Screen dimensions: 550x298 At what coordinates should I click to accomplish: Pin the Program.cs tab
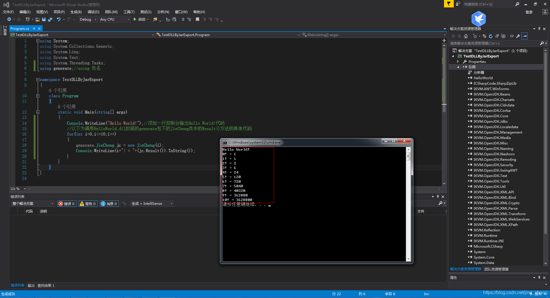[x=34, y=29]
